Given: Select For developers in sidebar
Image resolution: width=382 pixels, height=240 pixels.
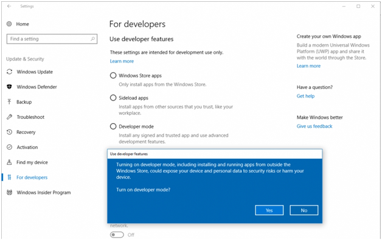Looking at the screenshot, I should point(32,178).
